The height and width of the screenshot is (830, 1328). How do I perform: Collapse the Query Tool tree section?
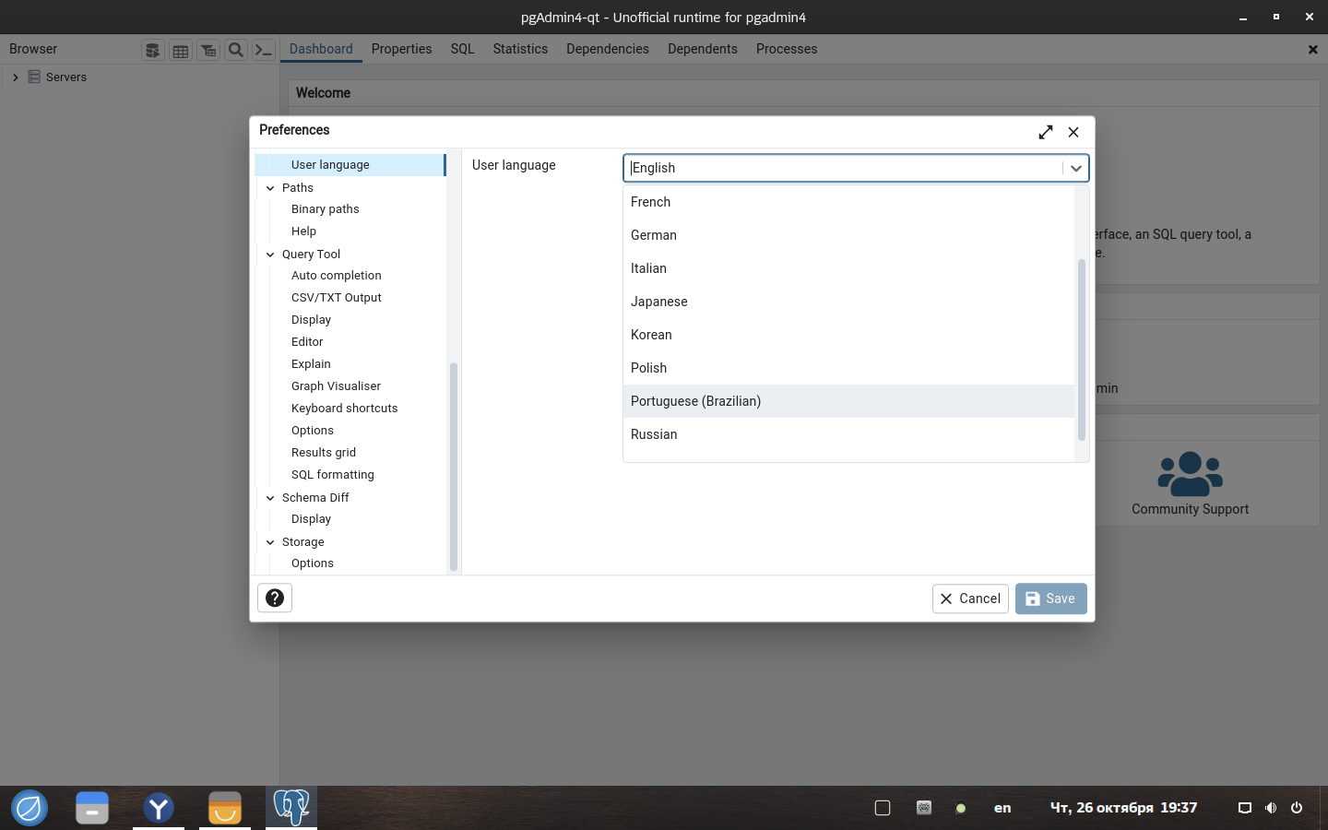pyautogui.click(x=270, y=255)
